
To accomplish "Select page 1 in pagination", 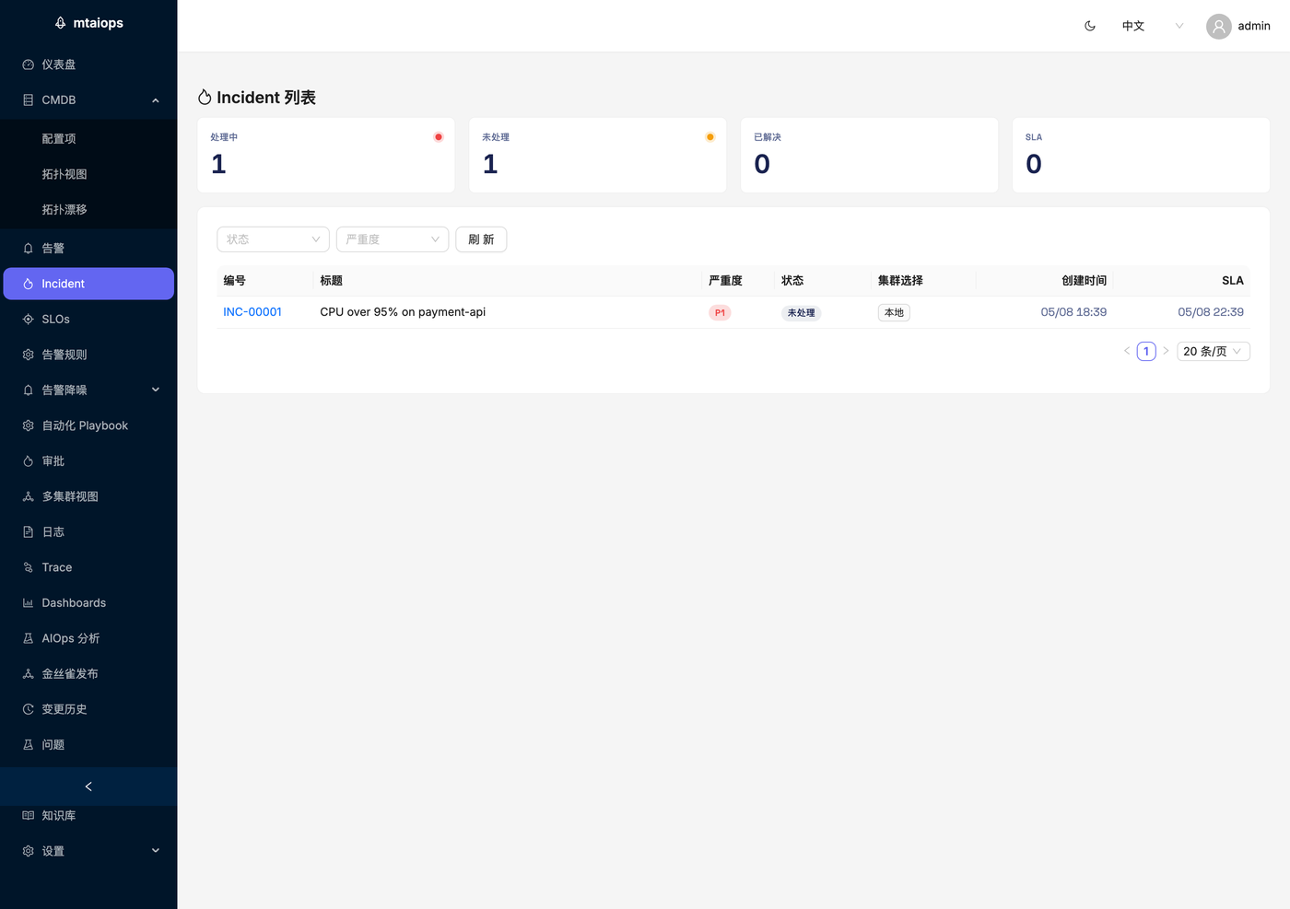I will [1146, 352].
